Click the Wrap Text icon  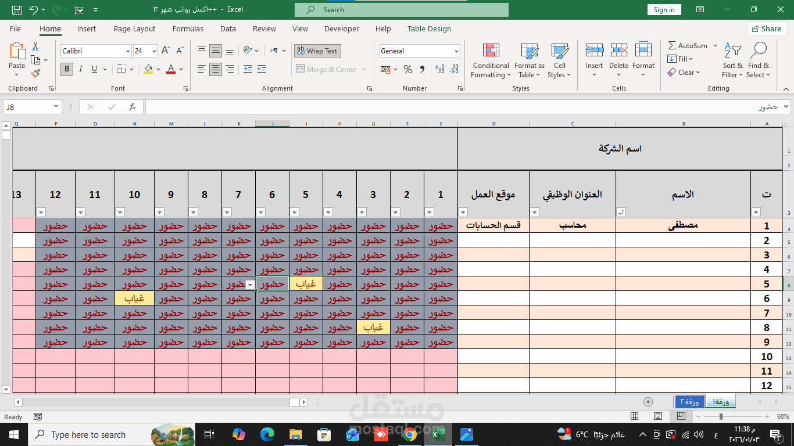[317, 51]
